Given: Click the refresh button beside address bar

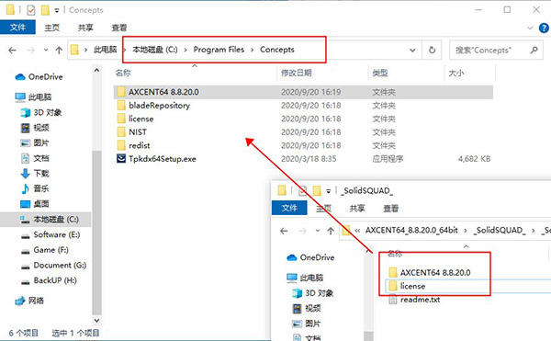Looking at the screenshot, I should click(x=433, y=50).
